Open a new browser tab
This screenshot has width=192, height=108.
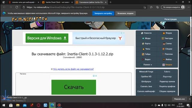pos(110,2)
